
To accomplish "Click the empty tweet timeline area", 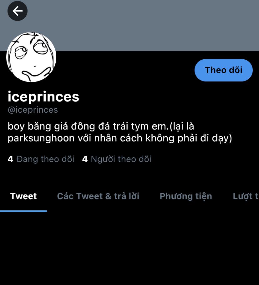I will pos(129,248).
